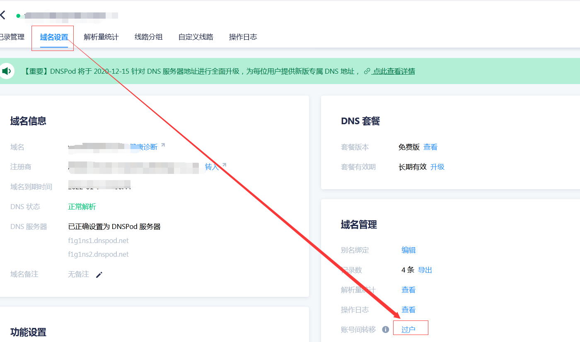This screenshot has height=342, width=580.
Task: Click the chain link icon before 点此查看详情
Action: pos(366,71)
